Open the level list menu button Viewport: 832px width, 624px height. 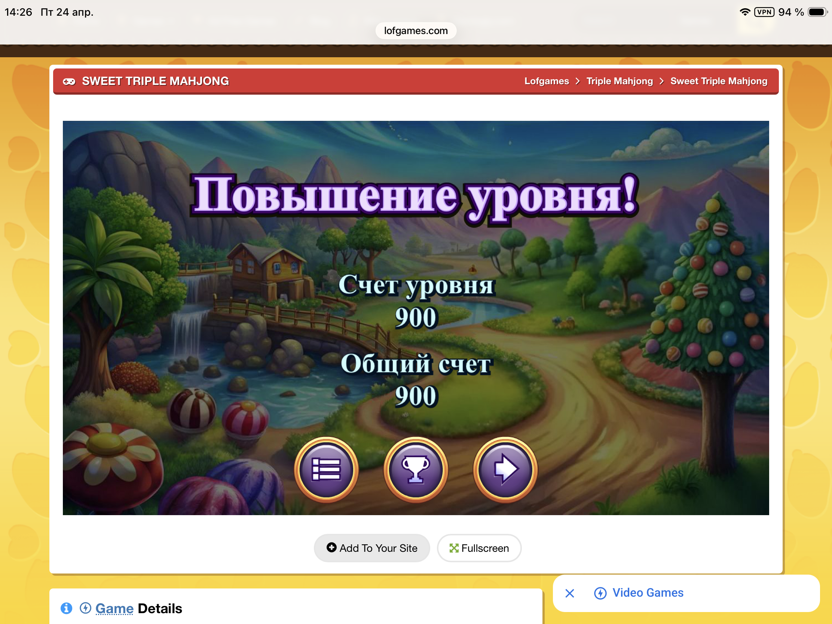tap(326, 469)
